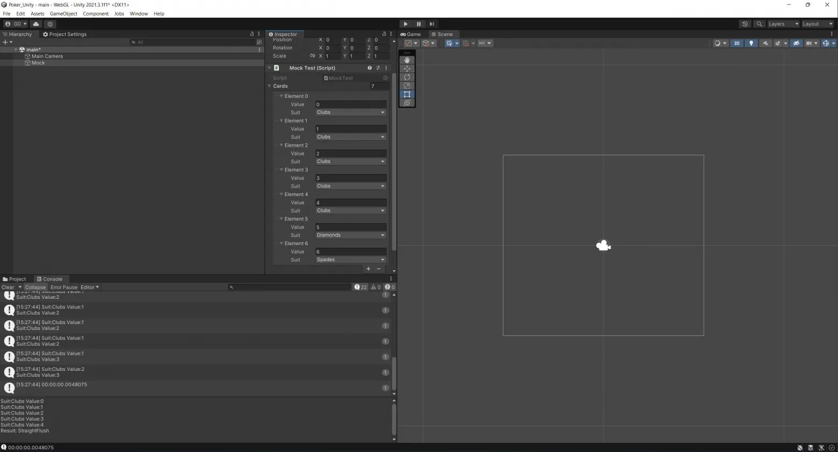Collapse the Mock Test (Script) component
This screenshot has width=838, height=452.
270,68
